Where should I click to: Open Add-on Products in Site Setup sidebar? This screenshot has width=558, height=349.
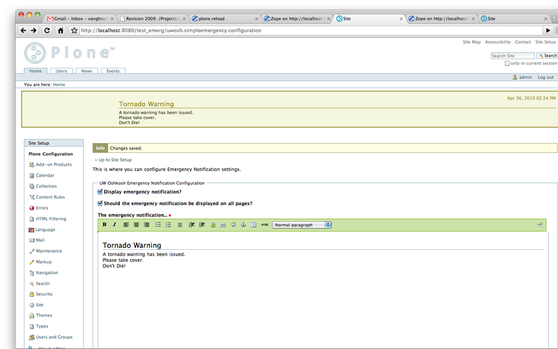click(x=54, y=165)
